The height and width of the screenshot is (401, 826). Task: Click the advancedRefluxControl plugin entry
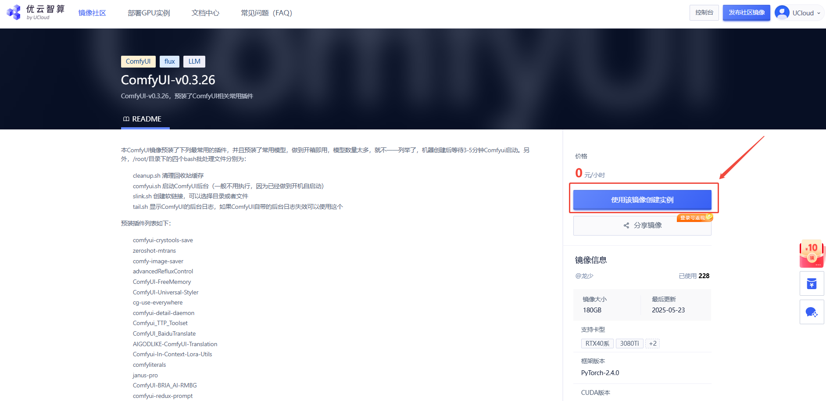click(x=163, y=272)
